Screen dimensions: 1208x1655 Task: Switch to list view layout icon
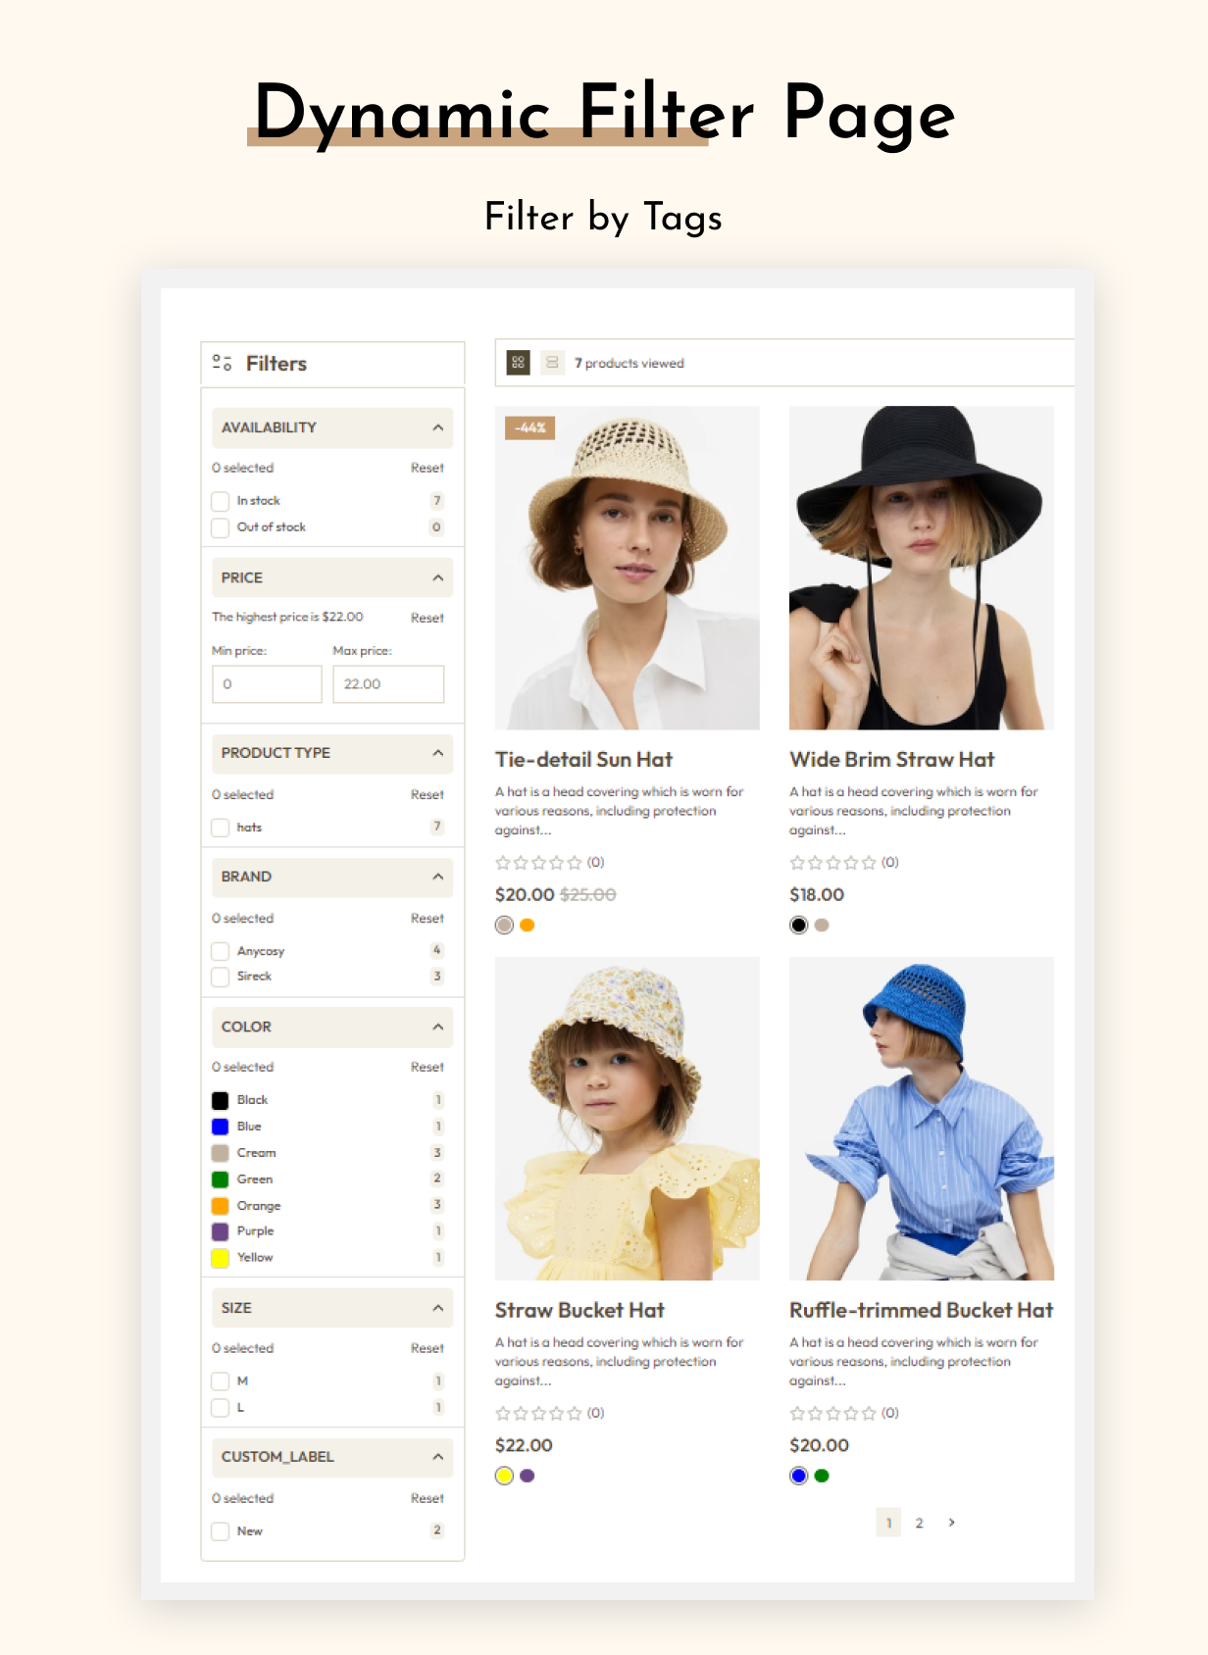552,363
